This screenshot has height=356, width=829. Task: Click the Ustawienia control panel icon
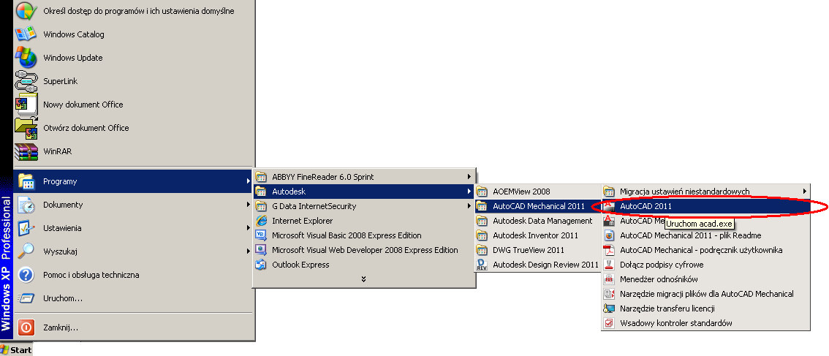(26, 228)
